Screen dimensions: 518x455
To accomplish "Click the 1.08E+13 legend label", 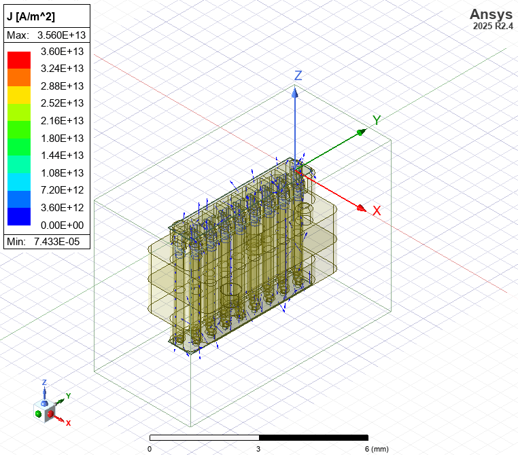I will (62, 172).
